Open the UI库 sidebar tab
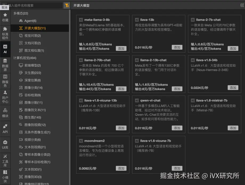245x185 pixels. click(5, 145)
